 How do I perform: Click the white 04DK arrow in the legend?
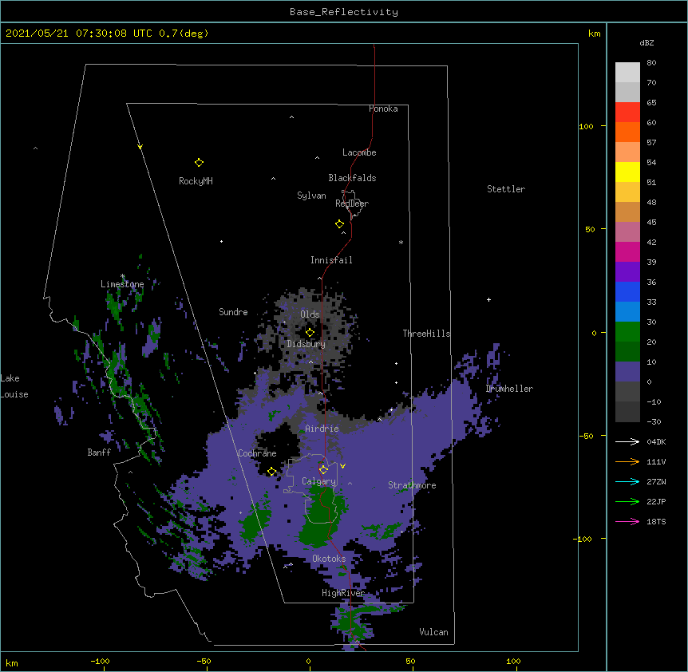627,441
